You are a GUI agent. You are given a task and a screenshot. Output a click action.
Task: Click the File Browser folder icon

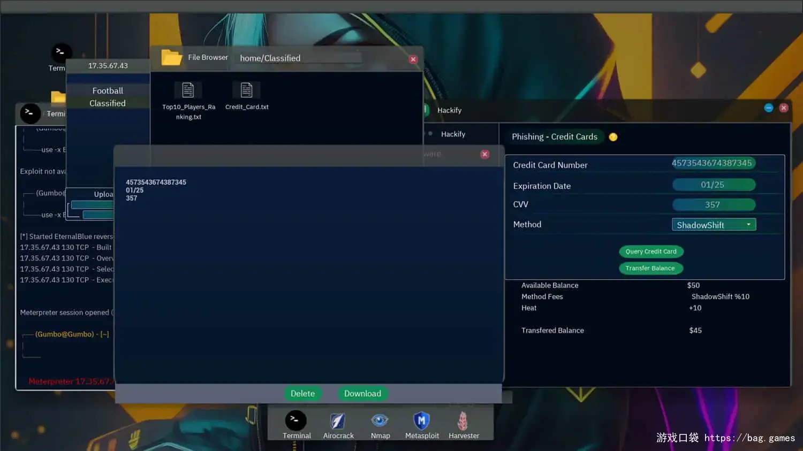[171, 57]
